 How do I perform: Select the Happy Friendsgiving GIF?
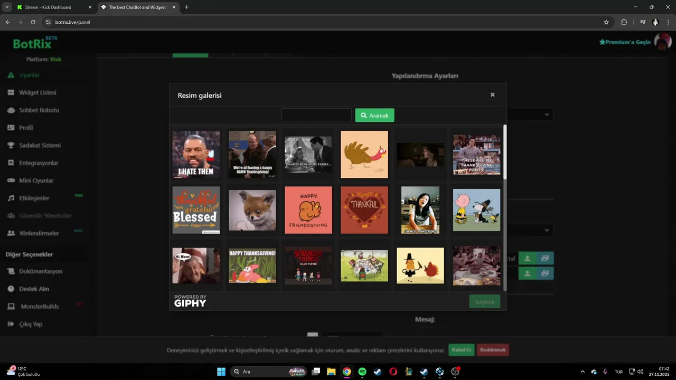pyautogui.click(x=308, y=210)
